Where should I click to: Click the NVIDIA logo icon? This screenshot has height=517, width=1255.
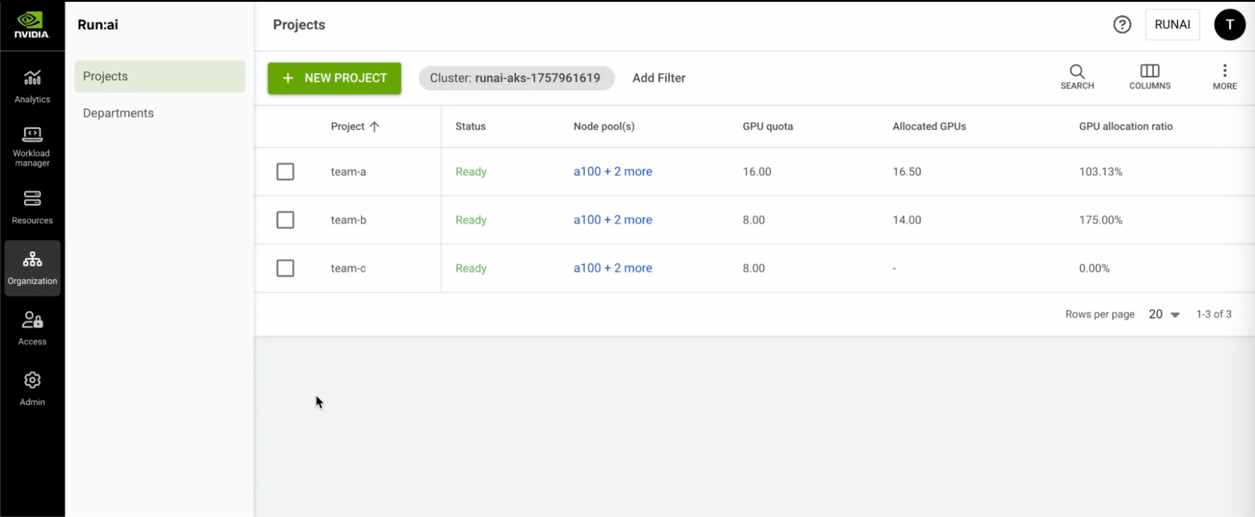click(31, 25)
